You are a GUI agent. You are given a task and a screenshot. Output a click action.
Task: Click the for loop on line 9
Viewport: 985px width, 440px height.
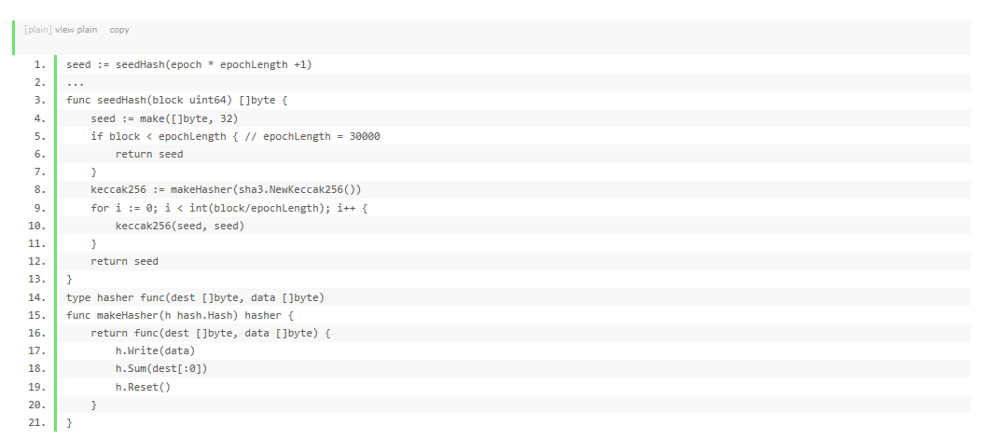[x=229, y=208]
